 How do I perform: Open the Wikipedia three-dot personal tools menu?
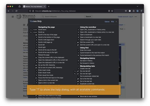(x=136, y=17)
